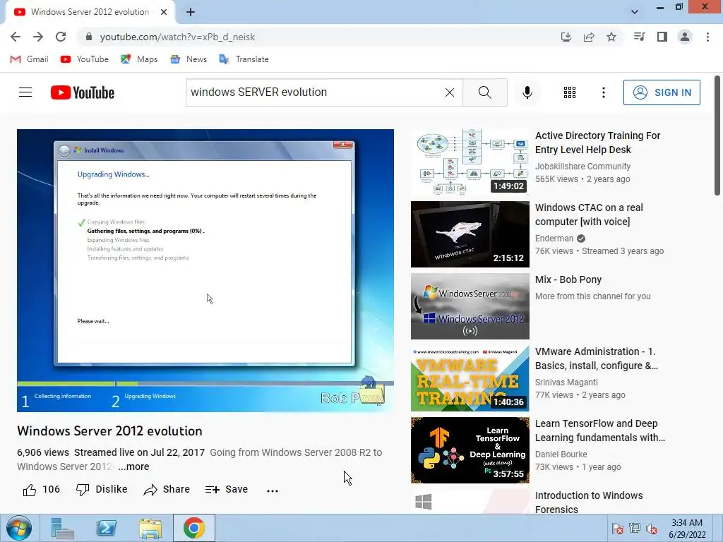Open Active Directory Training For Entry Level title
The width and height of the screenshot is (723, 542).
[x=597, y=143]
